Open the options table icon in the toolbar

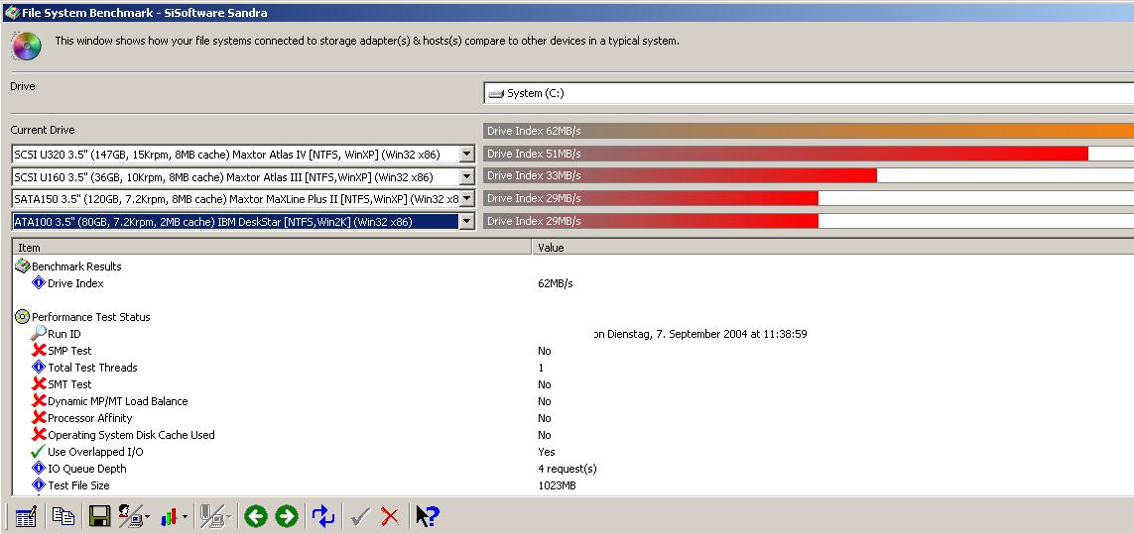pos(26,516)
